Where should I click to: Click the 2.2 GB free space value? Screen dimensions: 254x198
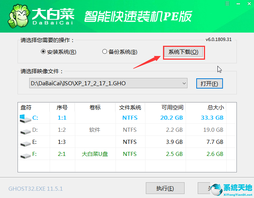pyautogui.click(x=174, y=130)
